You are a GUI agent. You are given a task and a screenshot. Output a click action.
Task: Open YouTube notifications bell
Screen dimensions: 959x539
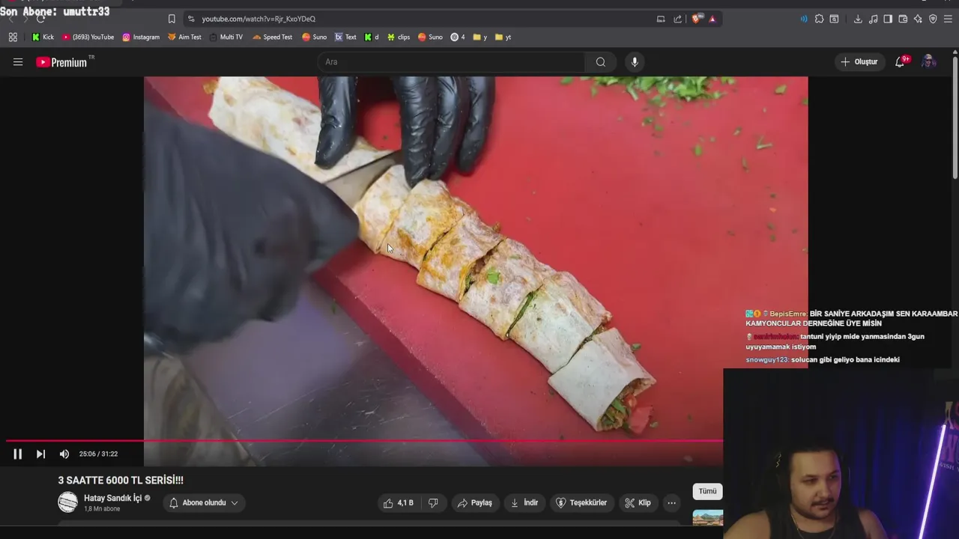(901, 62)
